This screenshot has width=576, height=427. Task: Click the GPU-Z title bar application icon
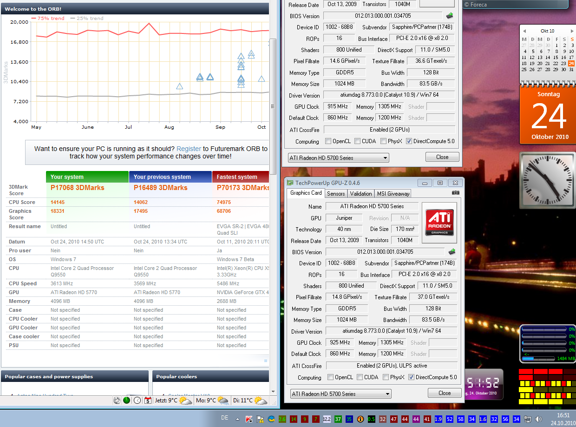(290, 183)
